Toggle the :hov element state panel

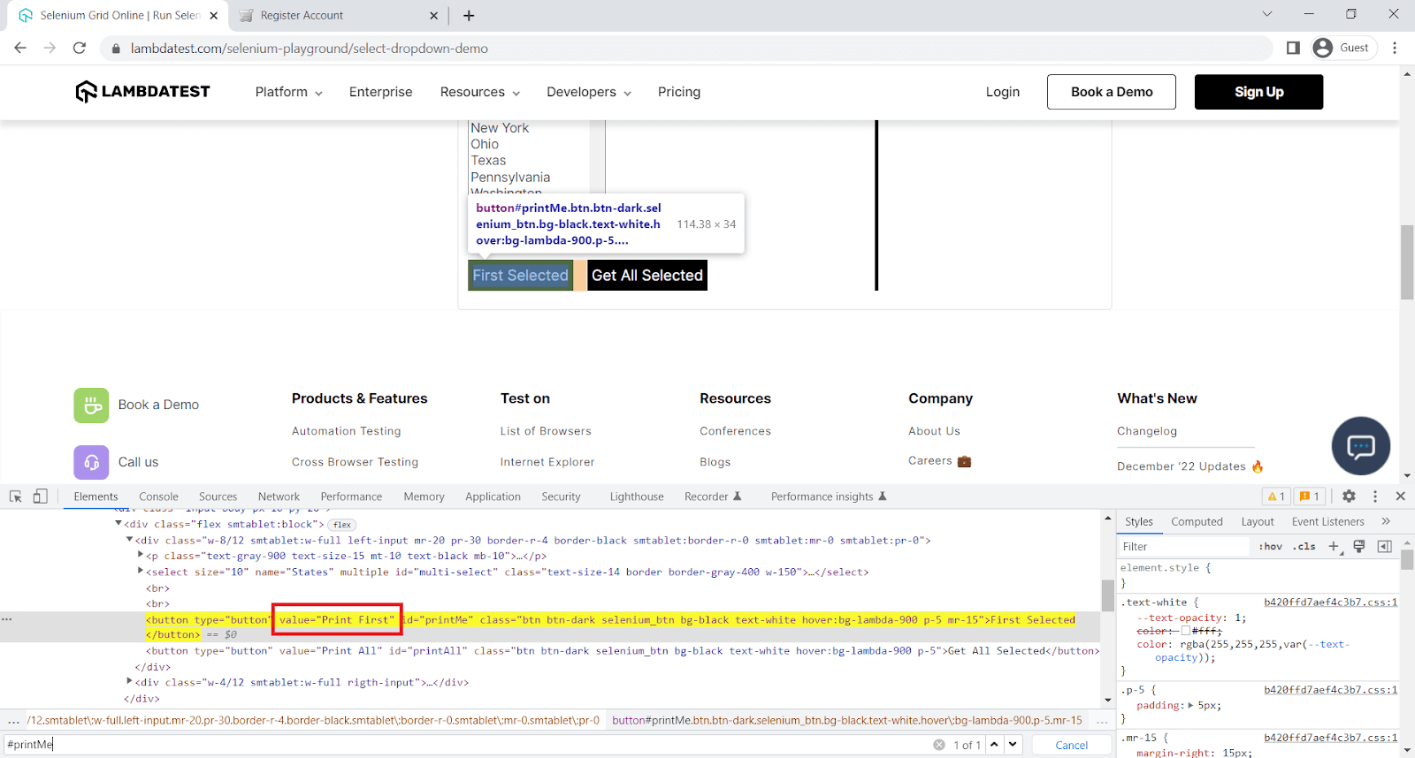(1270, 547)
